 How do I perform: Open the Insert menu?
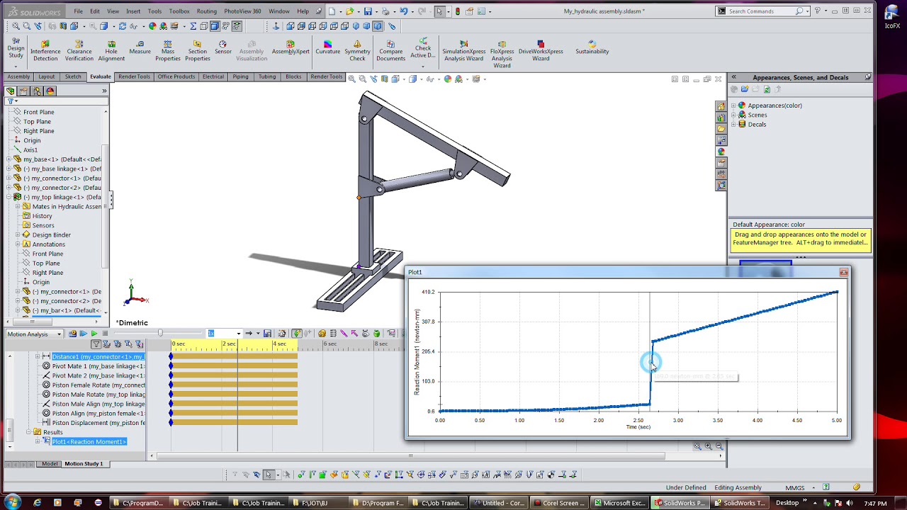point(133,11)
